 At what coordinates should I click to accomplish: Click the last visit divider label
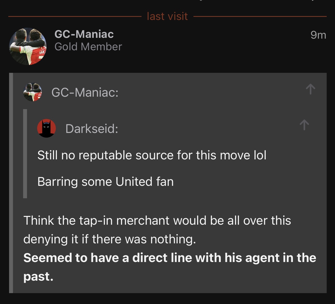pyautogui.click(x=167, y=16)
